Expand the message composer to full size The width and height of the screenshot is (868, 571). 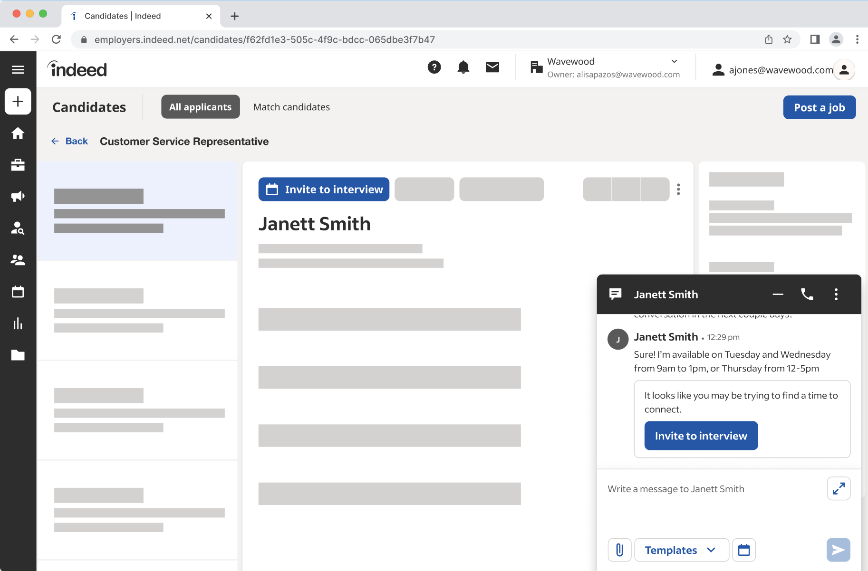click(839, 488)
